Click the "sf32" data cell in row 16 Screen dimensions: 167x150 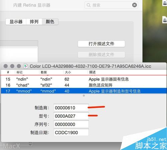point(46,85)
